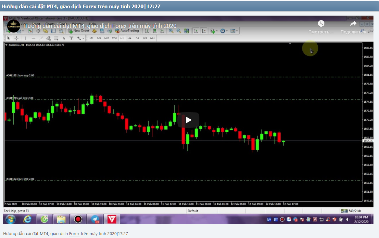Image resolution: width=379 pixels, height=238 pixels.
Task: Click the Windows Start button
Action: [11, 219]
